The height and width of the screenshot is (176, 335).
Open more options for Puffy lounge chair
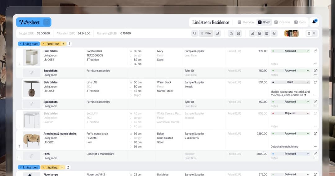pos(315,147)
